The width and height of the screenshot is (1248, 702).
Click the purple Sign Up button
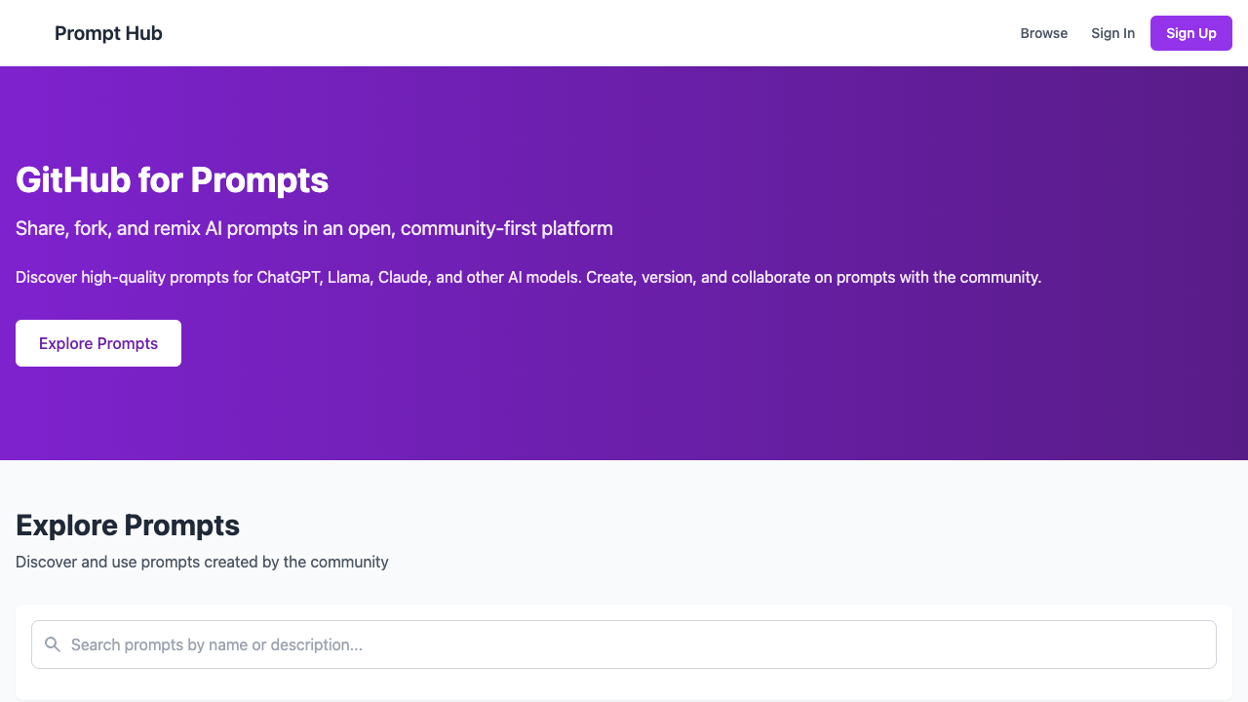[1191, 33]
